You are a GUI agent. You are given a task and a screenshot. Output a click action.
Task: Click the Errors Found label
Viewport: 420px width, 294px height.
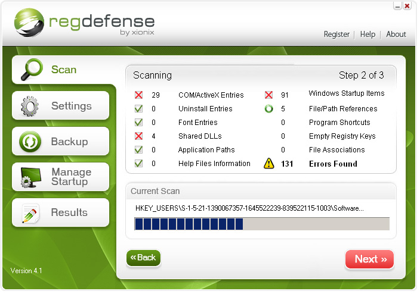click(333, 164)
